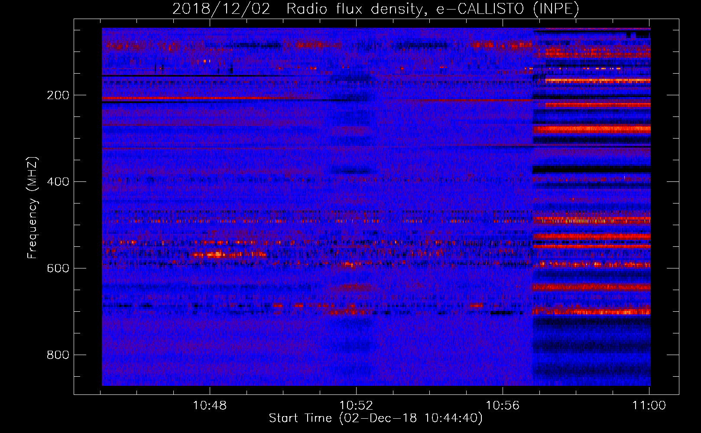Select the 400 frequency tick label

point(58,181)
